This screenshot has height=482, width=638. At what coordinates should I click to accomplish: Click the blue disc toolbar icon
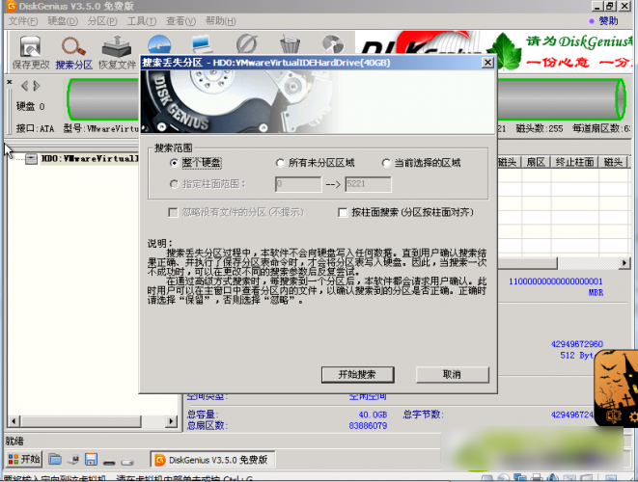159,44
